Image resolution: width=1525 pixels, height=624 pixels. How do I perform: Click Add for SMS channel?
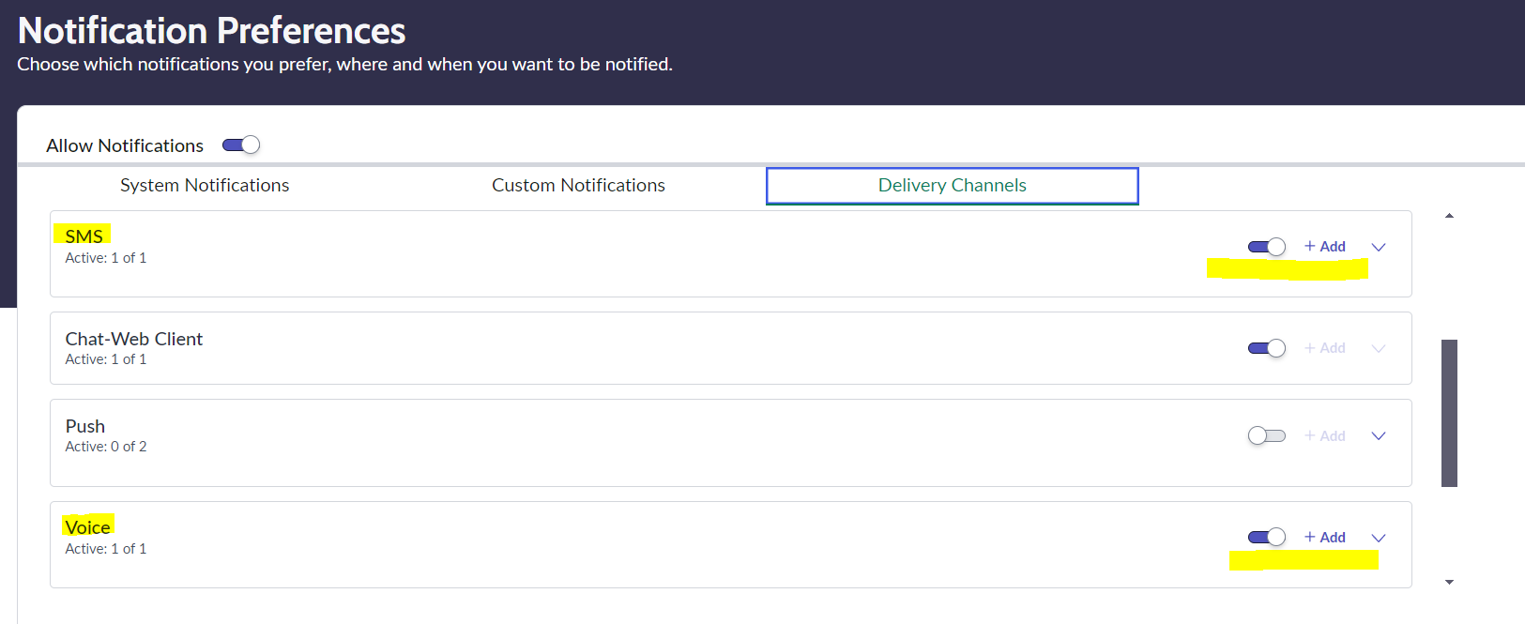(x=1325, y=247)
